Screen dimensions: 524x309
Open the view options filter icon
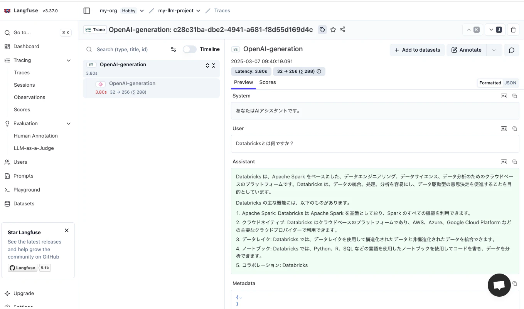[x=174, y=49]
